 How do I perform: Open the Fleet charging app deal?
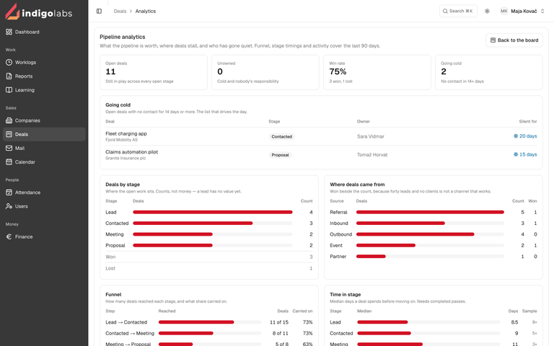tap(126, 133)
